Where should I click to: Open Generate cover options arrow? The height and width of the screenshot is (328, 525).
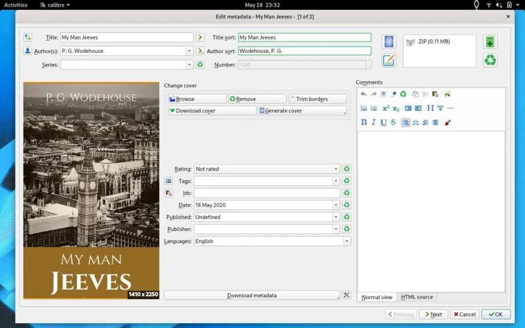tap(345, 113)
